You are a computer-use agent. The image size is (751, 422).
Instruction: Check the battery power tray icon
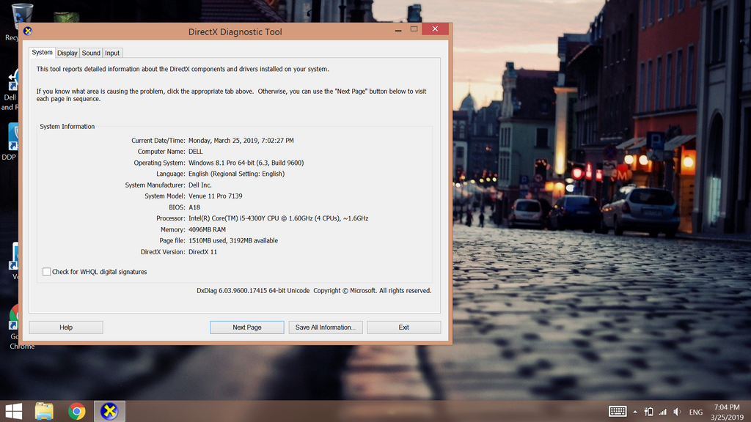coord(648,412)
